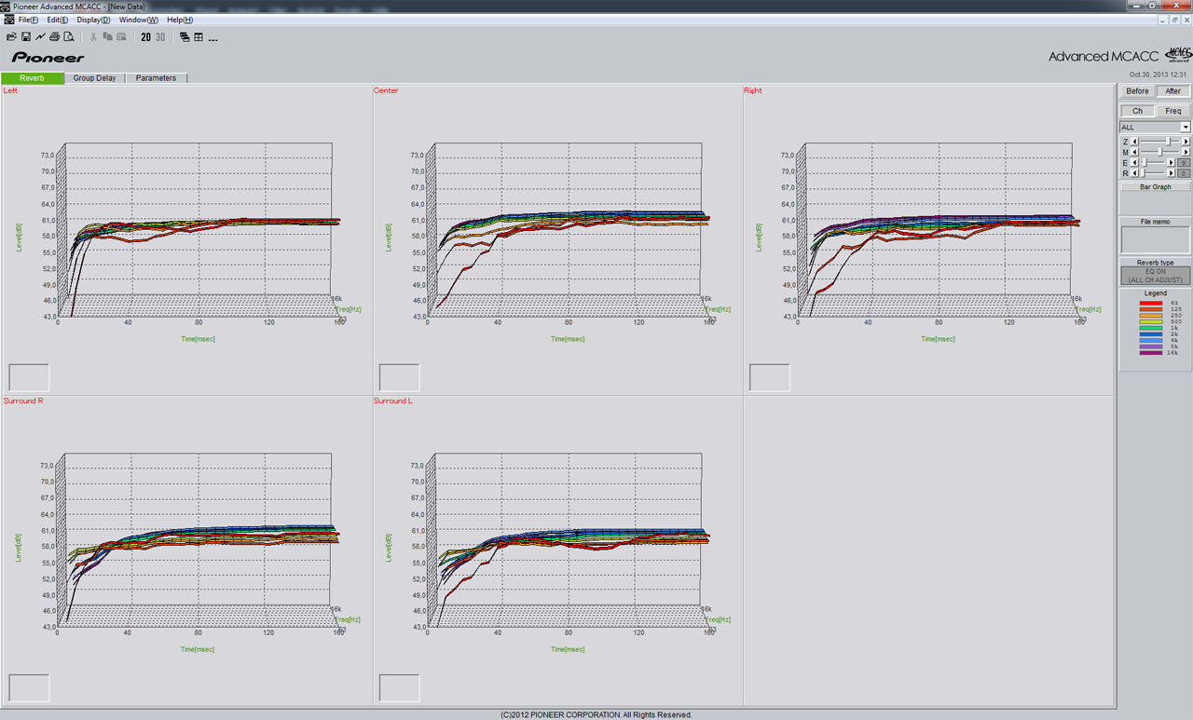This screenshot has height=720, width=1193.
Task: Click the line graph toolbar icon
Action: [x=40, y=37]
